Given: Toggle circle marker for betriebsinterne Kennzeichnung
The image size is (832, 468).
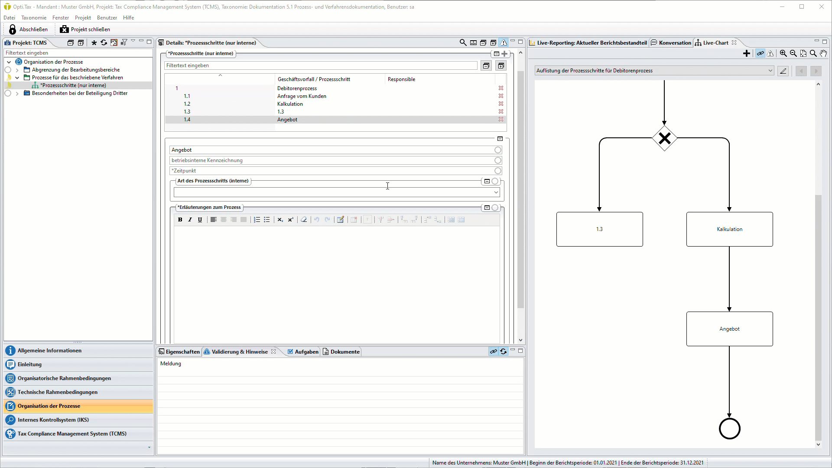Looking at the screenshot, I should pos(498,160).
